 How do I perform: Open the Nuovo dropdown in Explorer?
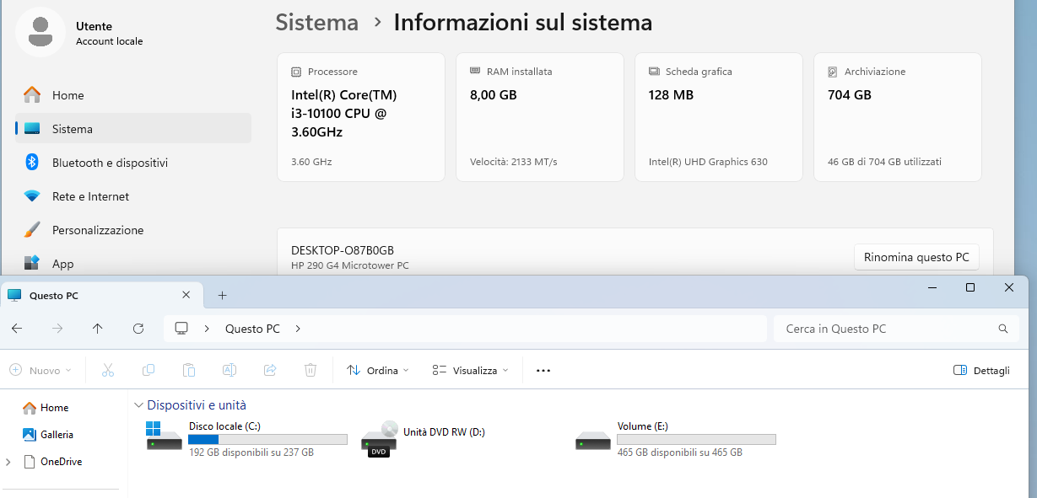pos(41,370)
